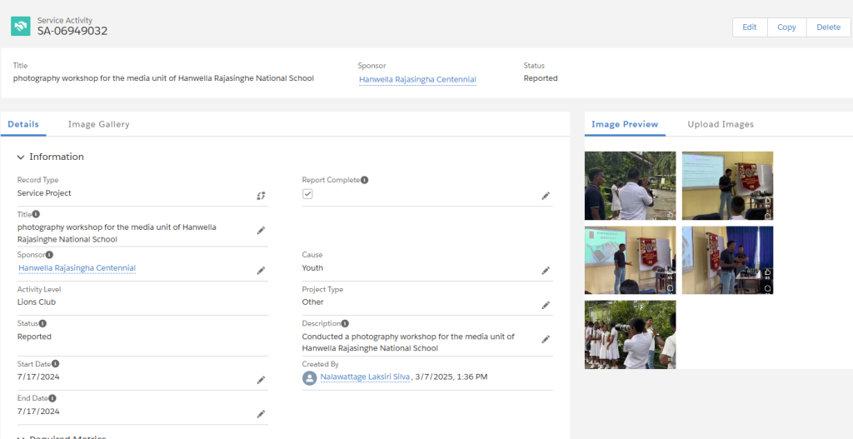Open the Upload Images tab
This screenshot has width=853, height=439.
(x=721, y=124)
